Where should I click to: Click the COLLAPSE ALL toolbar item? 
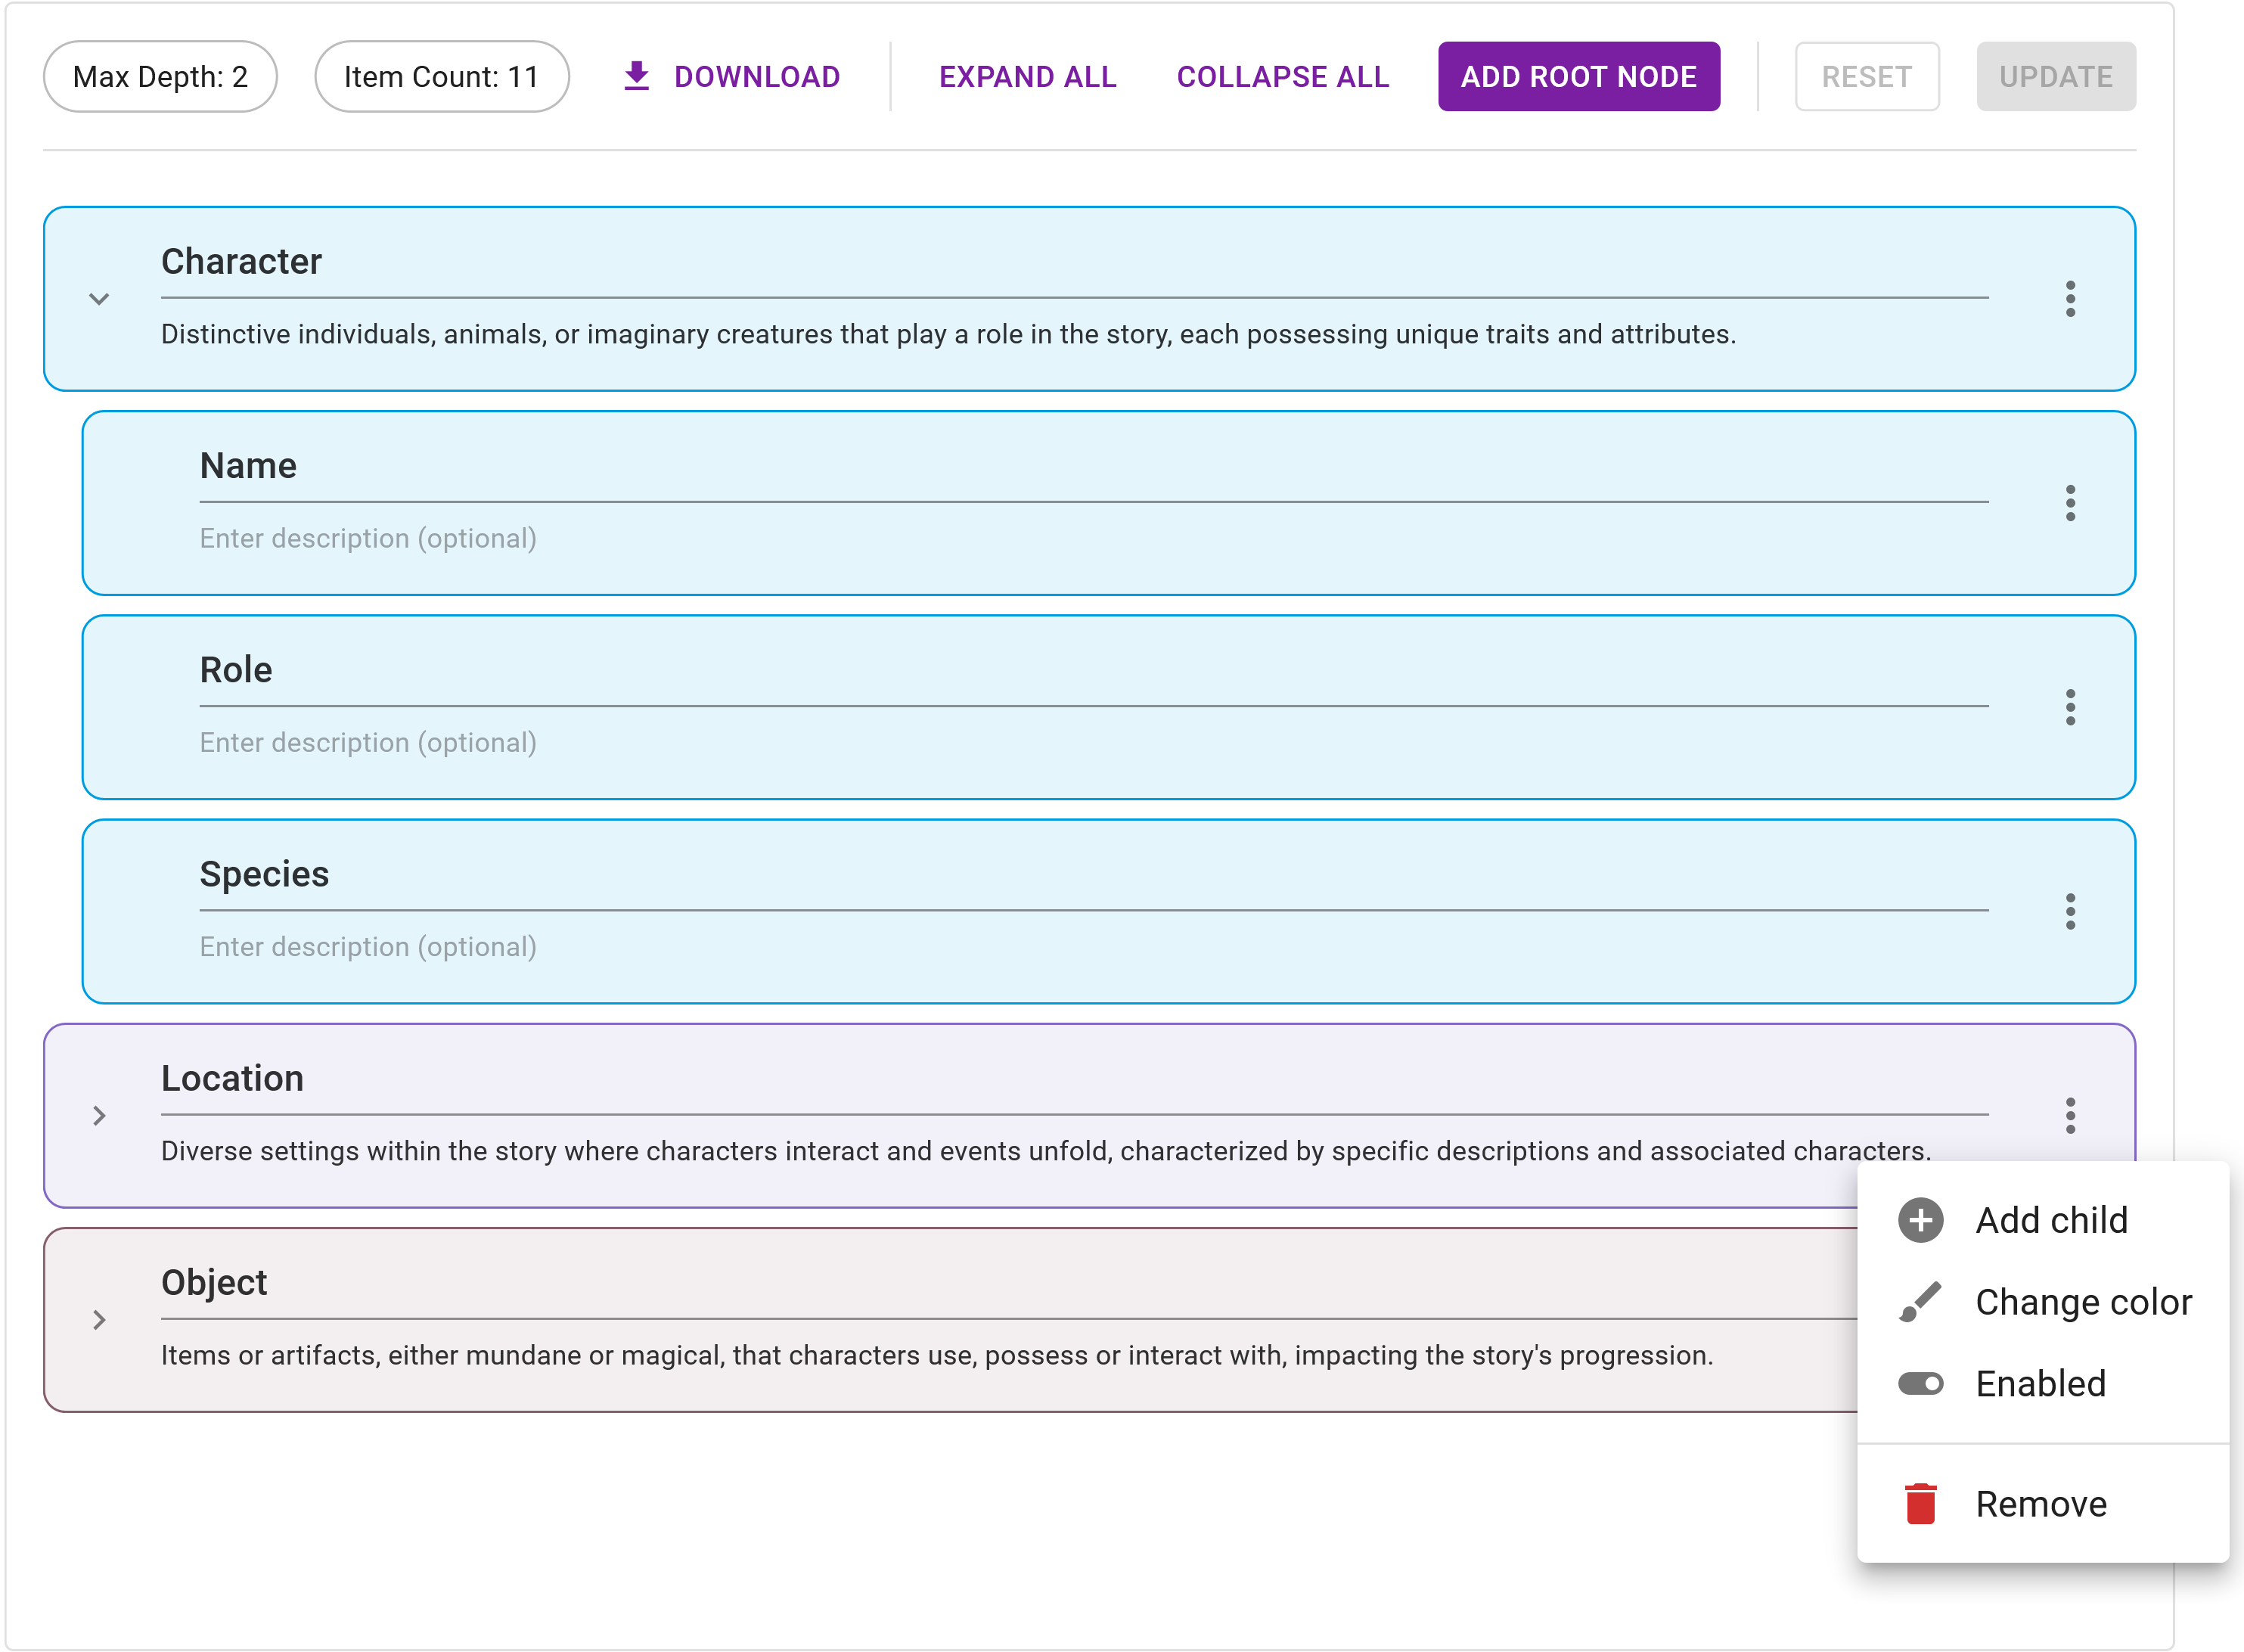click(1282, 76)
